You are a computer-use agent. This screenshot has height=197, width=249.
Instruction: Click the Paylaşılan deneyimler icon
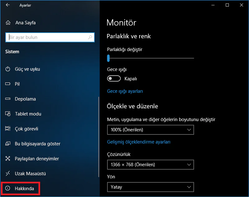(x=8, y=159)
